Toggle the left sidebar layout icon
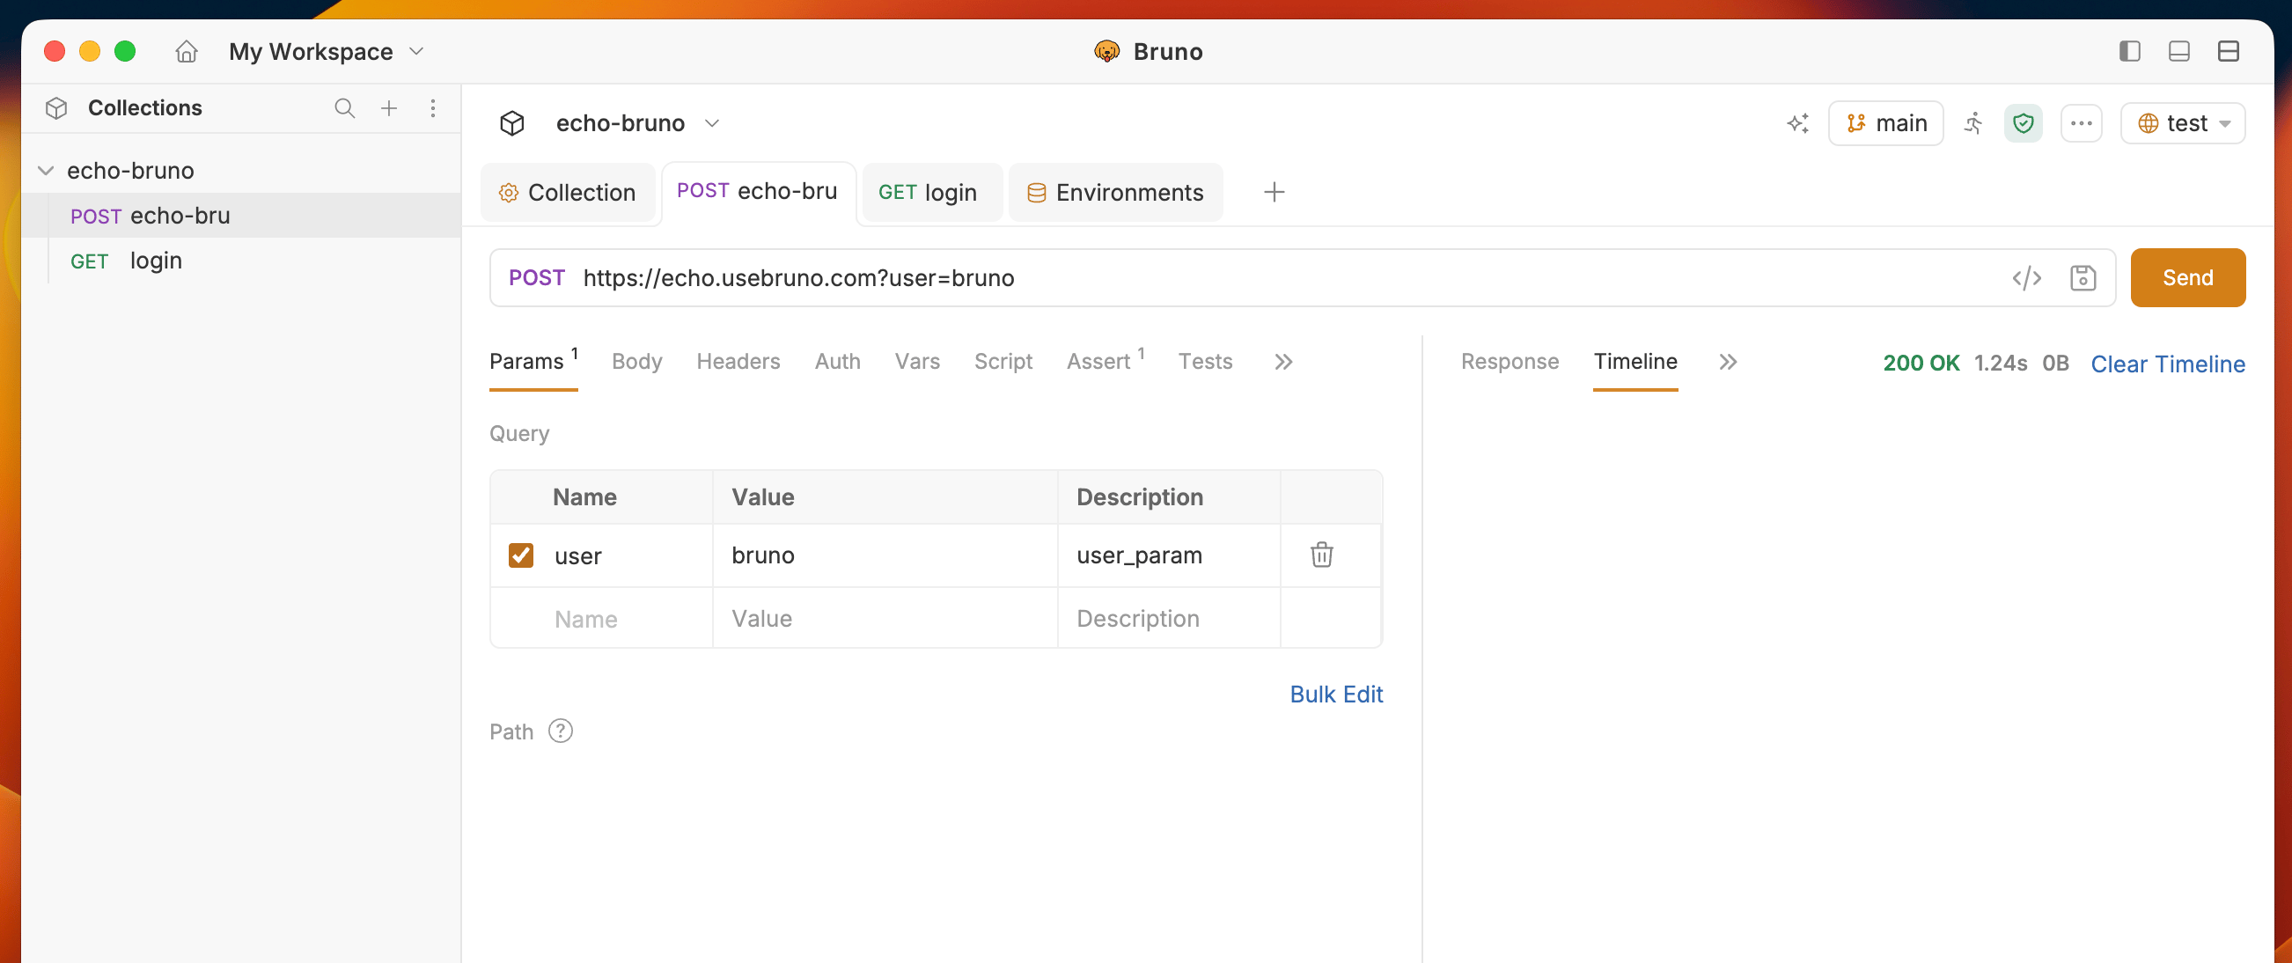 point(2129,52)
